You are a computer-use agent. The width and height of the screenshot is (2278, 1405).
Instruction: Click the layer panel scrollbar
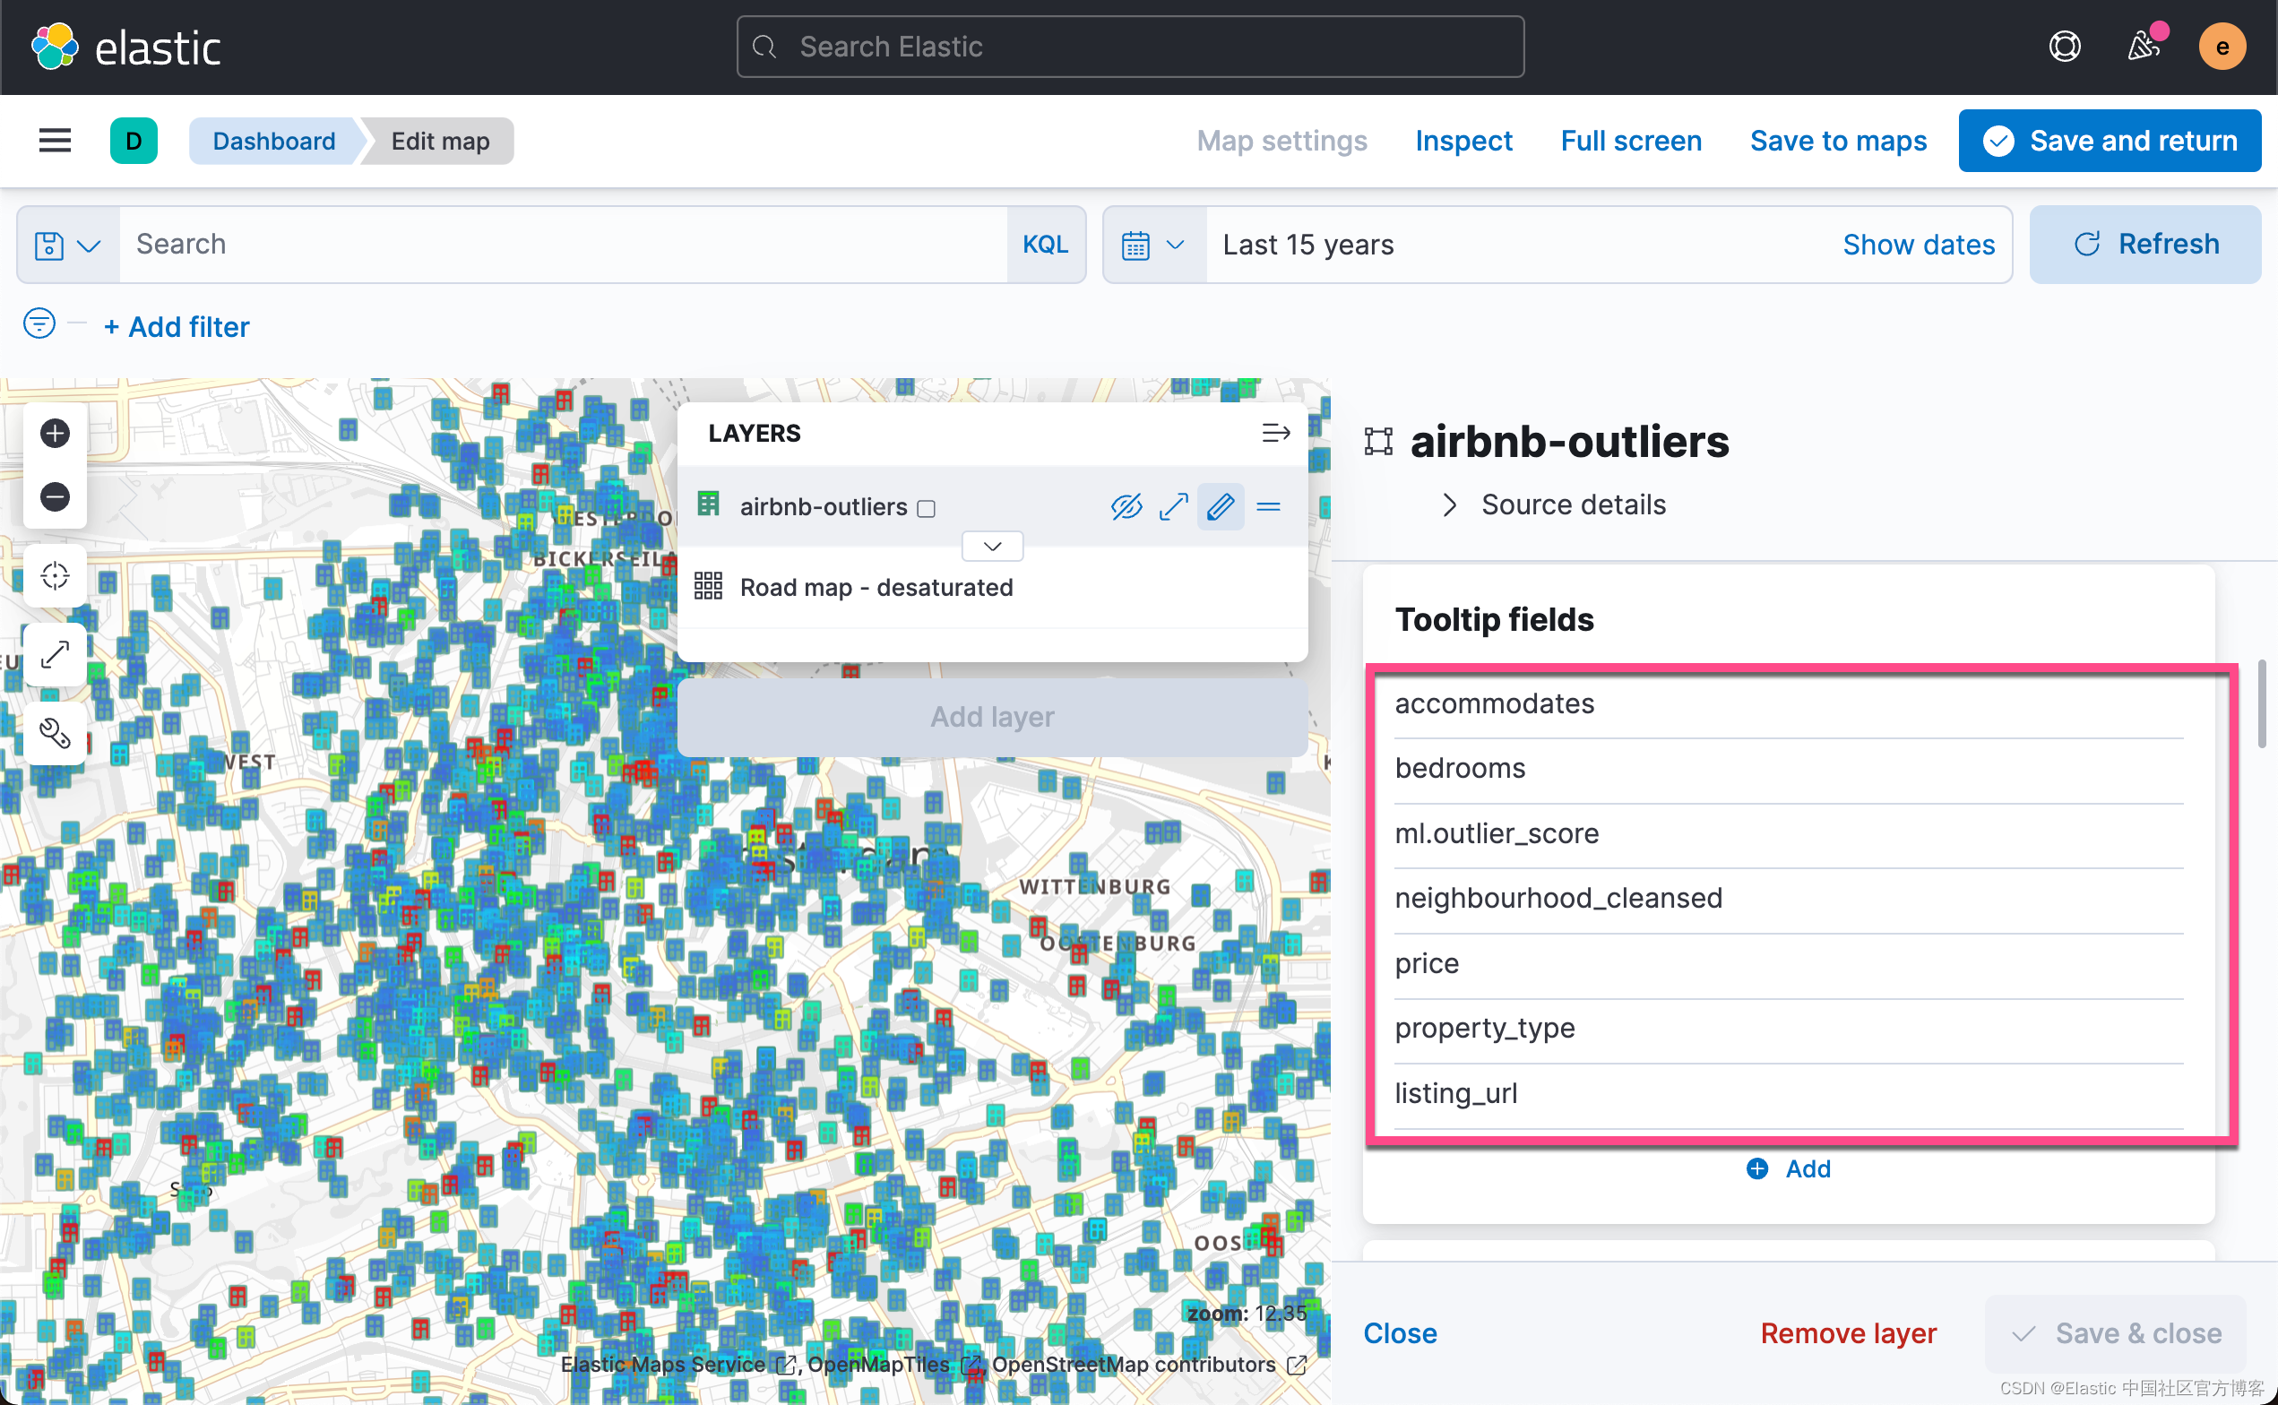[2262, 703]
